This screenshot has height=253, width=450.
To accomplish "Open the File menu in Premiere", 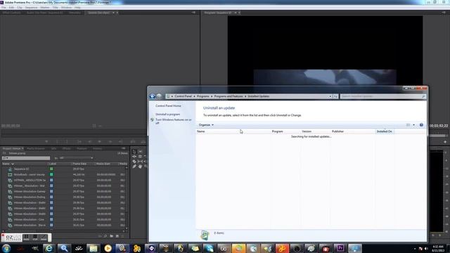I will [x=4, y=8].
